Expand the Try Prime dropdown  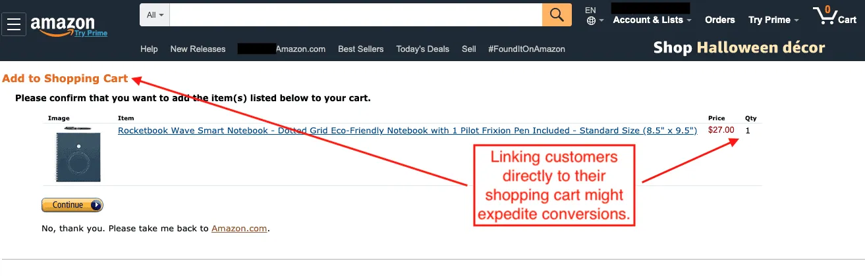pyautogui.click(x=773, y=20)
